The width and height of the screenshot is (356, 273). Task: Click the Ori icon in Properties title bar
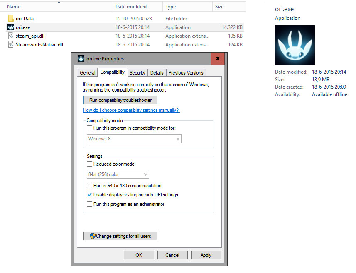(x=81, y=59)
